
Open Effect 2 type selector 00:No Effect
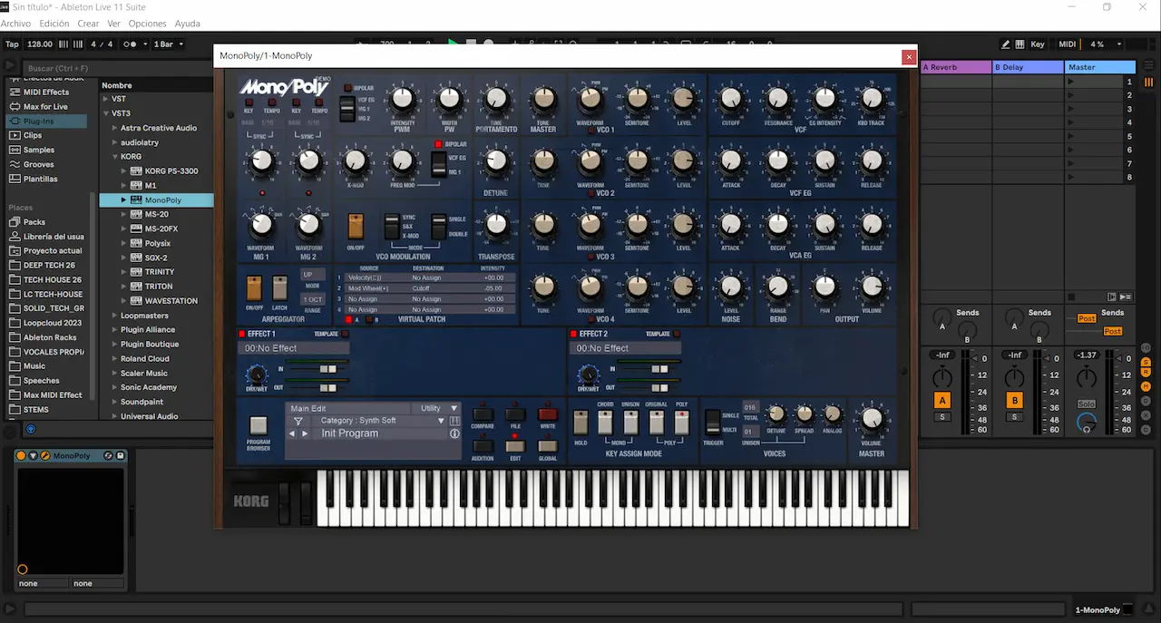[x=625, y=348]
